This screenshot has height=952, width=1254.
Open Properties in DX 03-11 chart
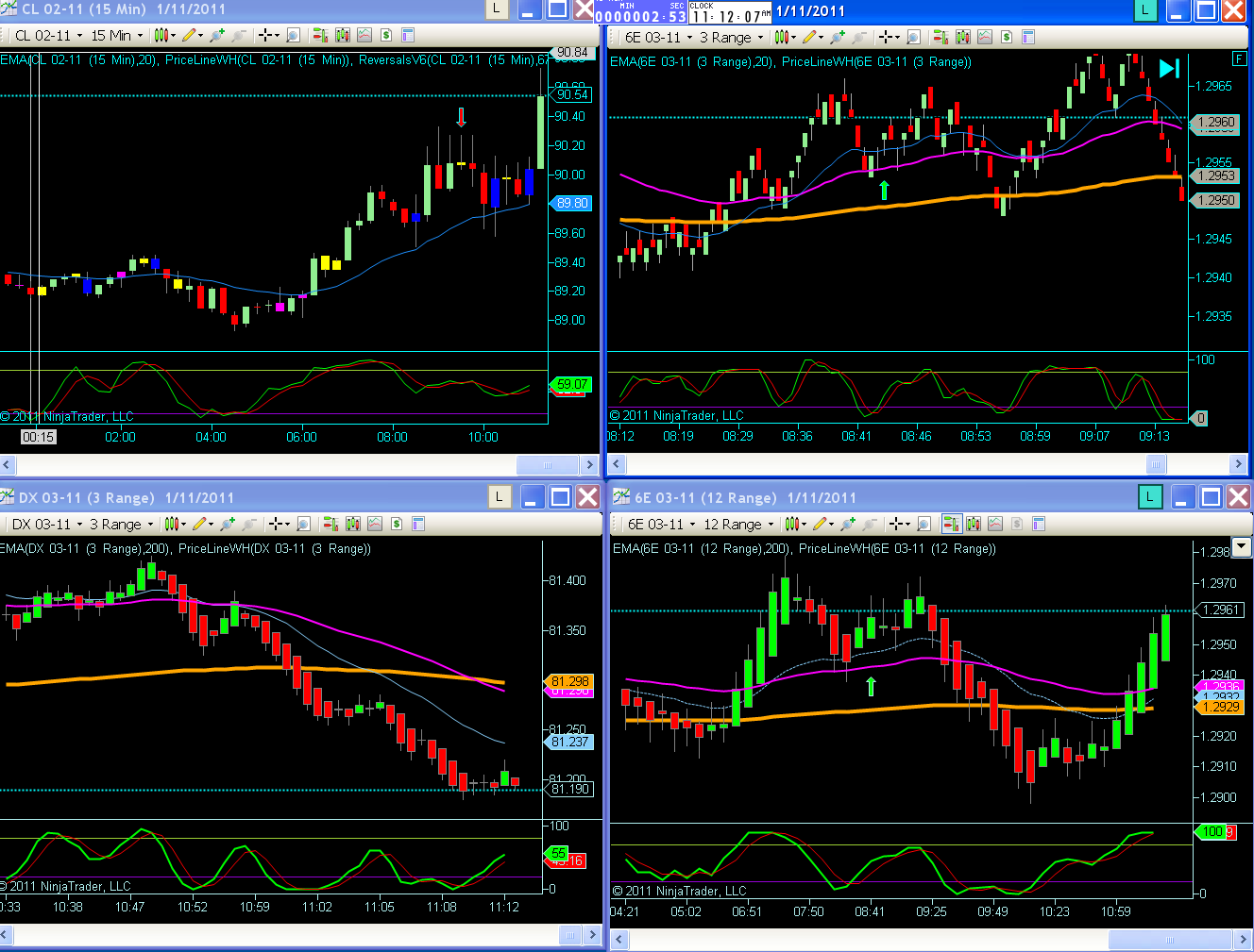coord(418,524)
